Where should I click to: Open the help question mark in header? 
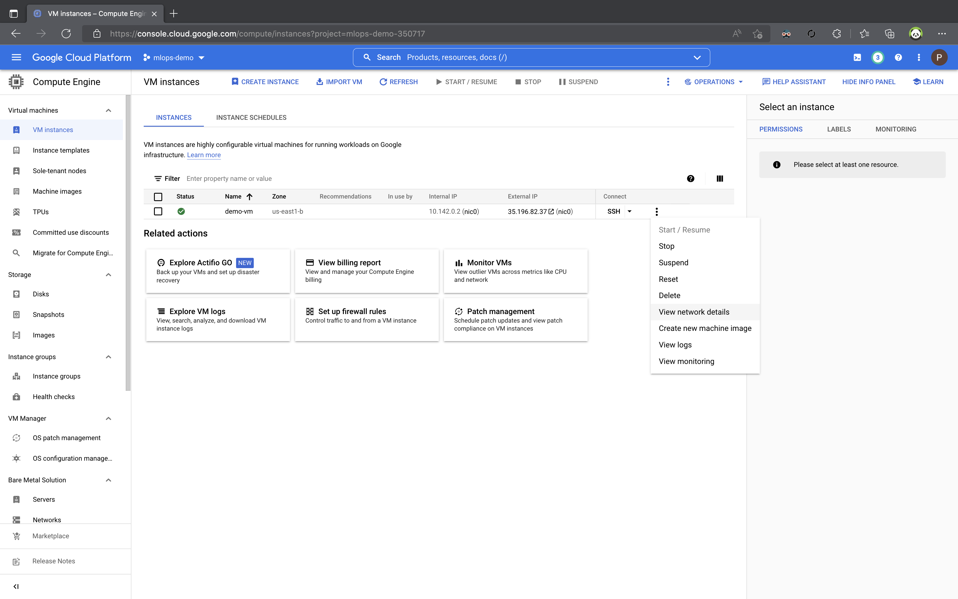[898, 57]
